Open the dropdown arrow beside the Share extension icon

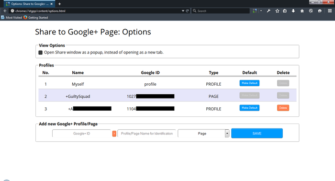point(261,11)
